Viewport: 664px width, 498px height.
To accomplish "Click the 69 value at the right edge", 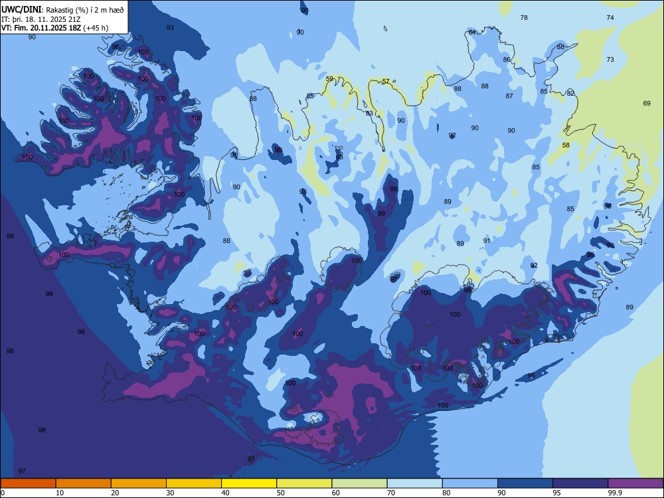I will click(x=647, y=104).
